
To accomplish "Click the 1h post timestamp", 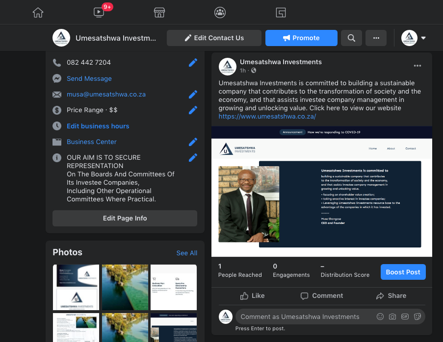I will click(243, 71).
